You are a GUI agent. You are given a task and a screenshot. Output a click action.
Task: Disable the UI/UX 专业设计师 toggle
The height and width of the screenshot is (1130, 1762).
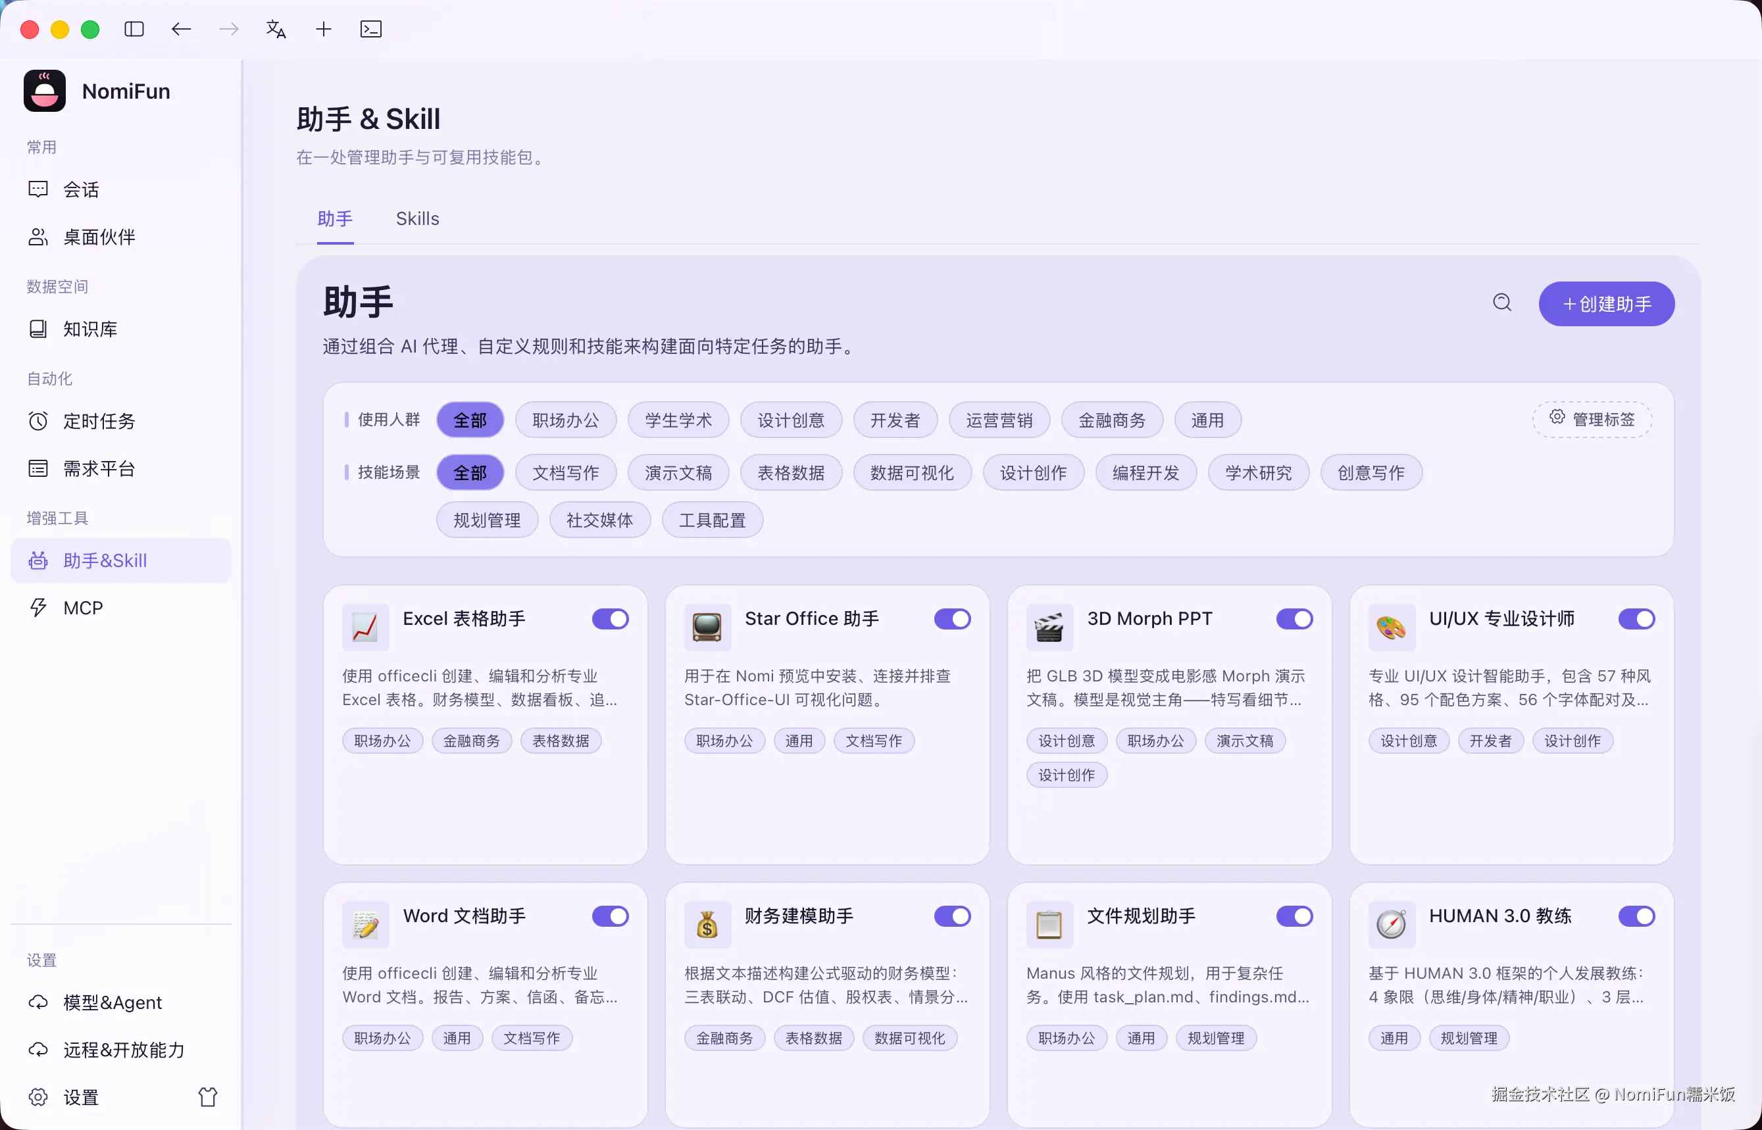[x=1636, y=620]
